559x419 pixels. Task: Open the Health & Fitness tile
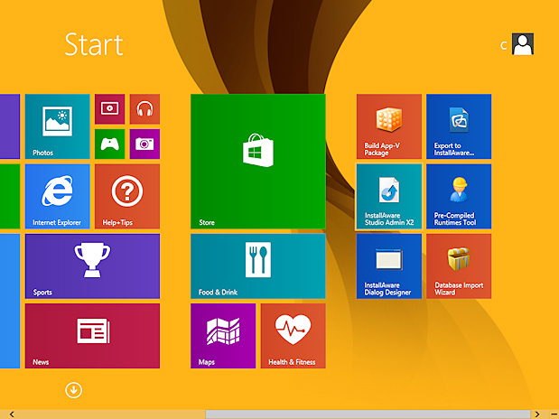(x=293, y=336)
